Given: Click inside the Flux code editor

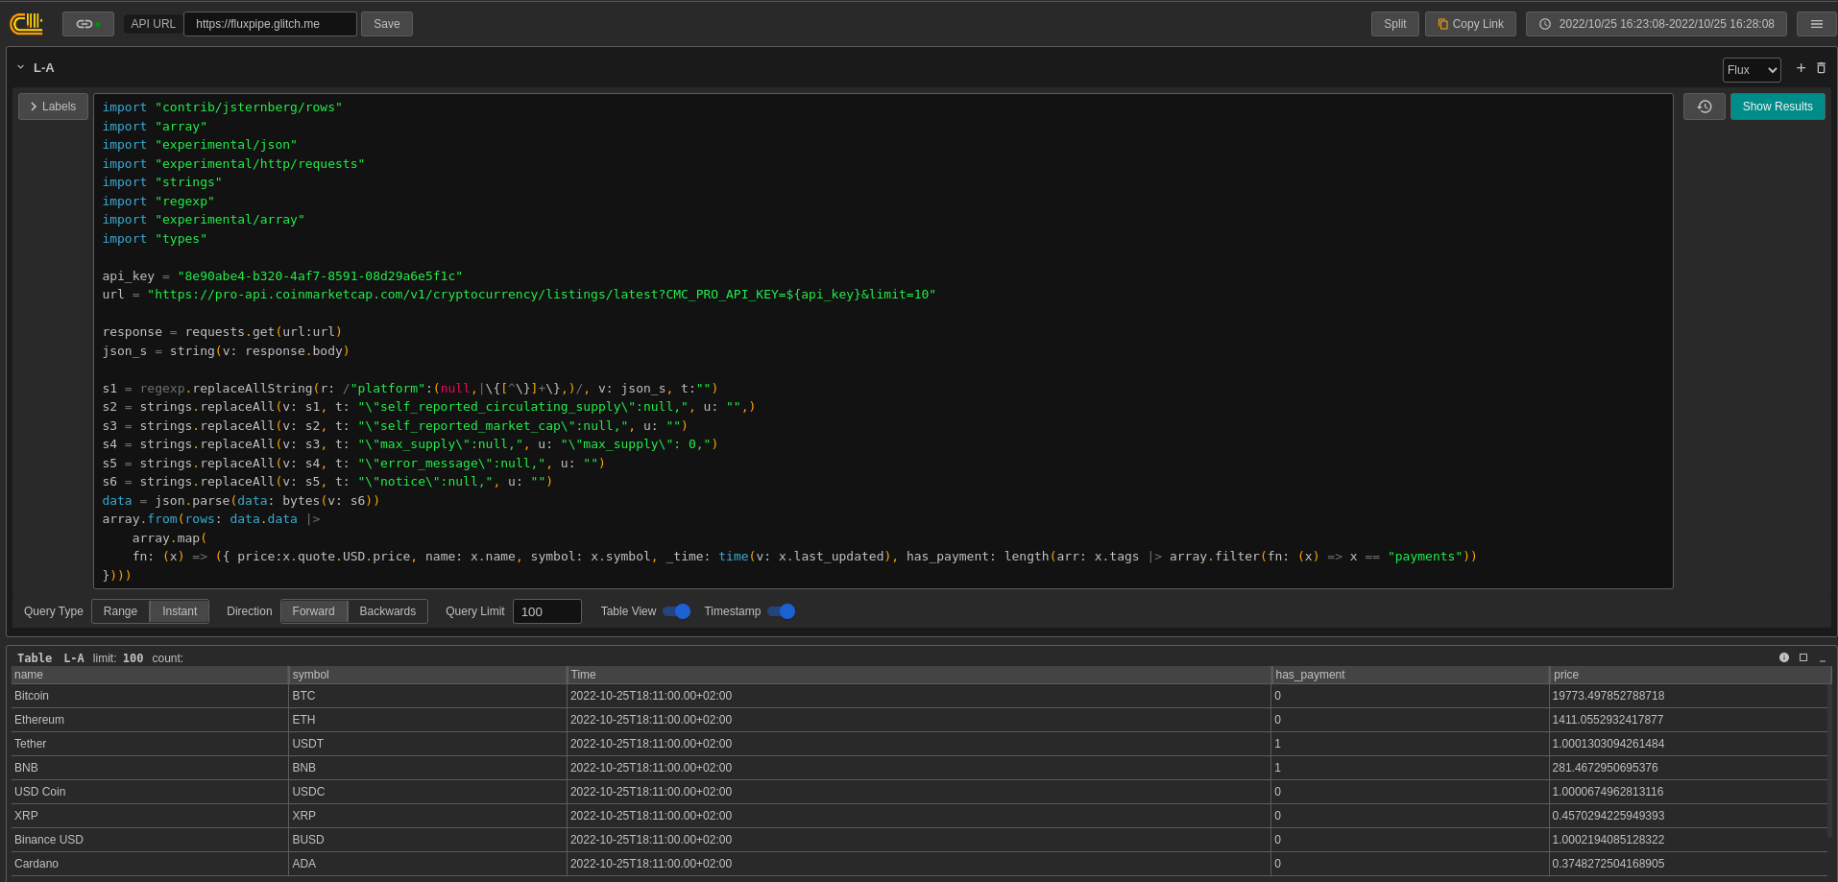Looking at the screenshot, I should coord(883,341).
